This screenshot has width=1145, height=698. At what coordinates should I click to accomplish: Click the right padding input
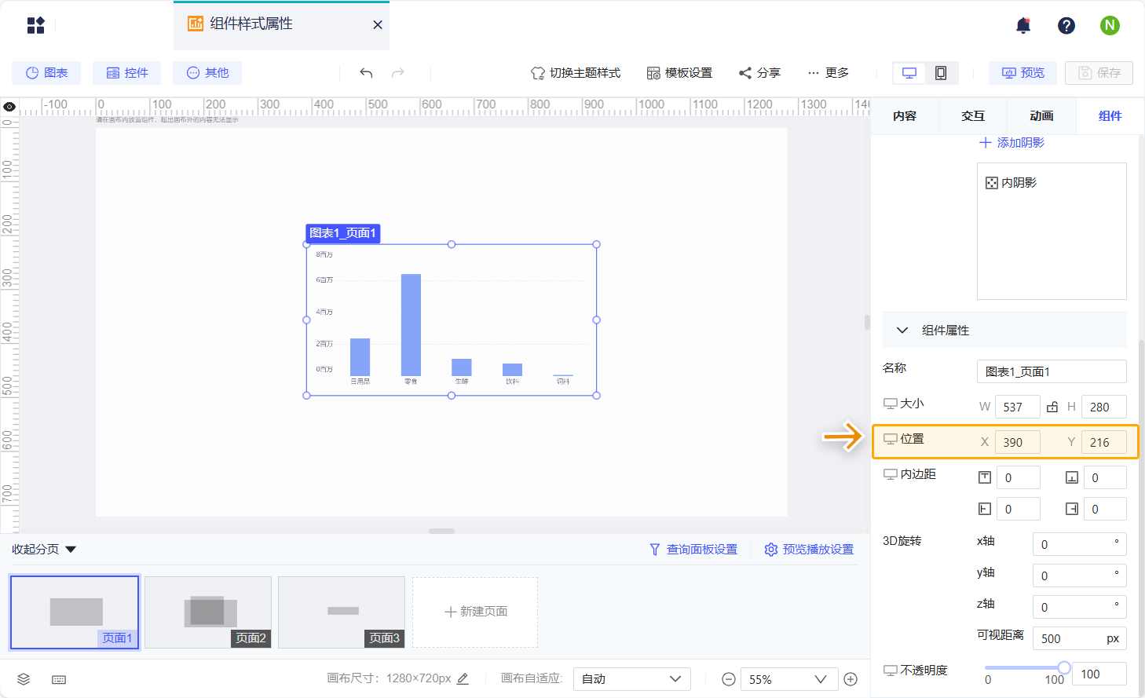point(1104,509)
